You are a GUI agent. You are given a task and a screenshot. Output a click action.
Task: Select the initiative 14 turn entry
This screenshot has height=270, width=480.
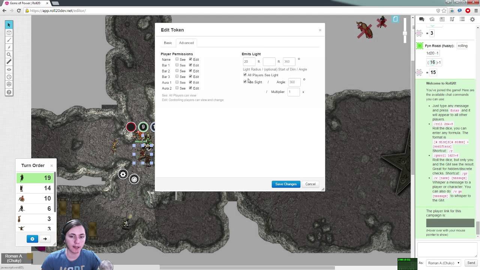[x=35, y=188]
